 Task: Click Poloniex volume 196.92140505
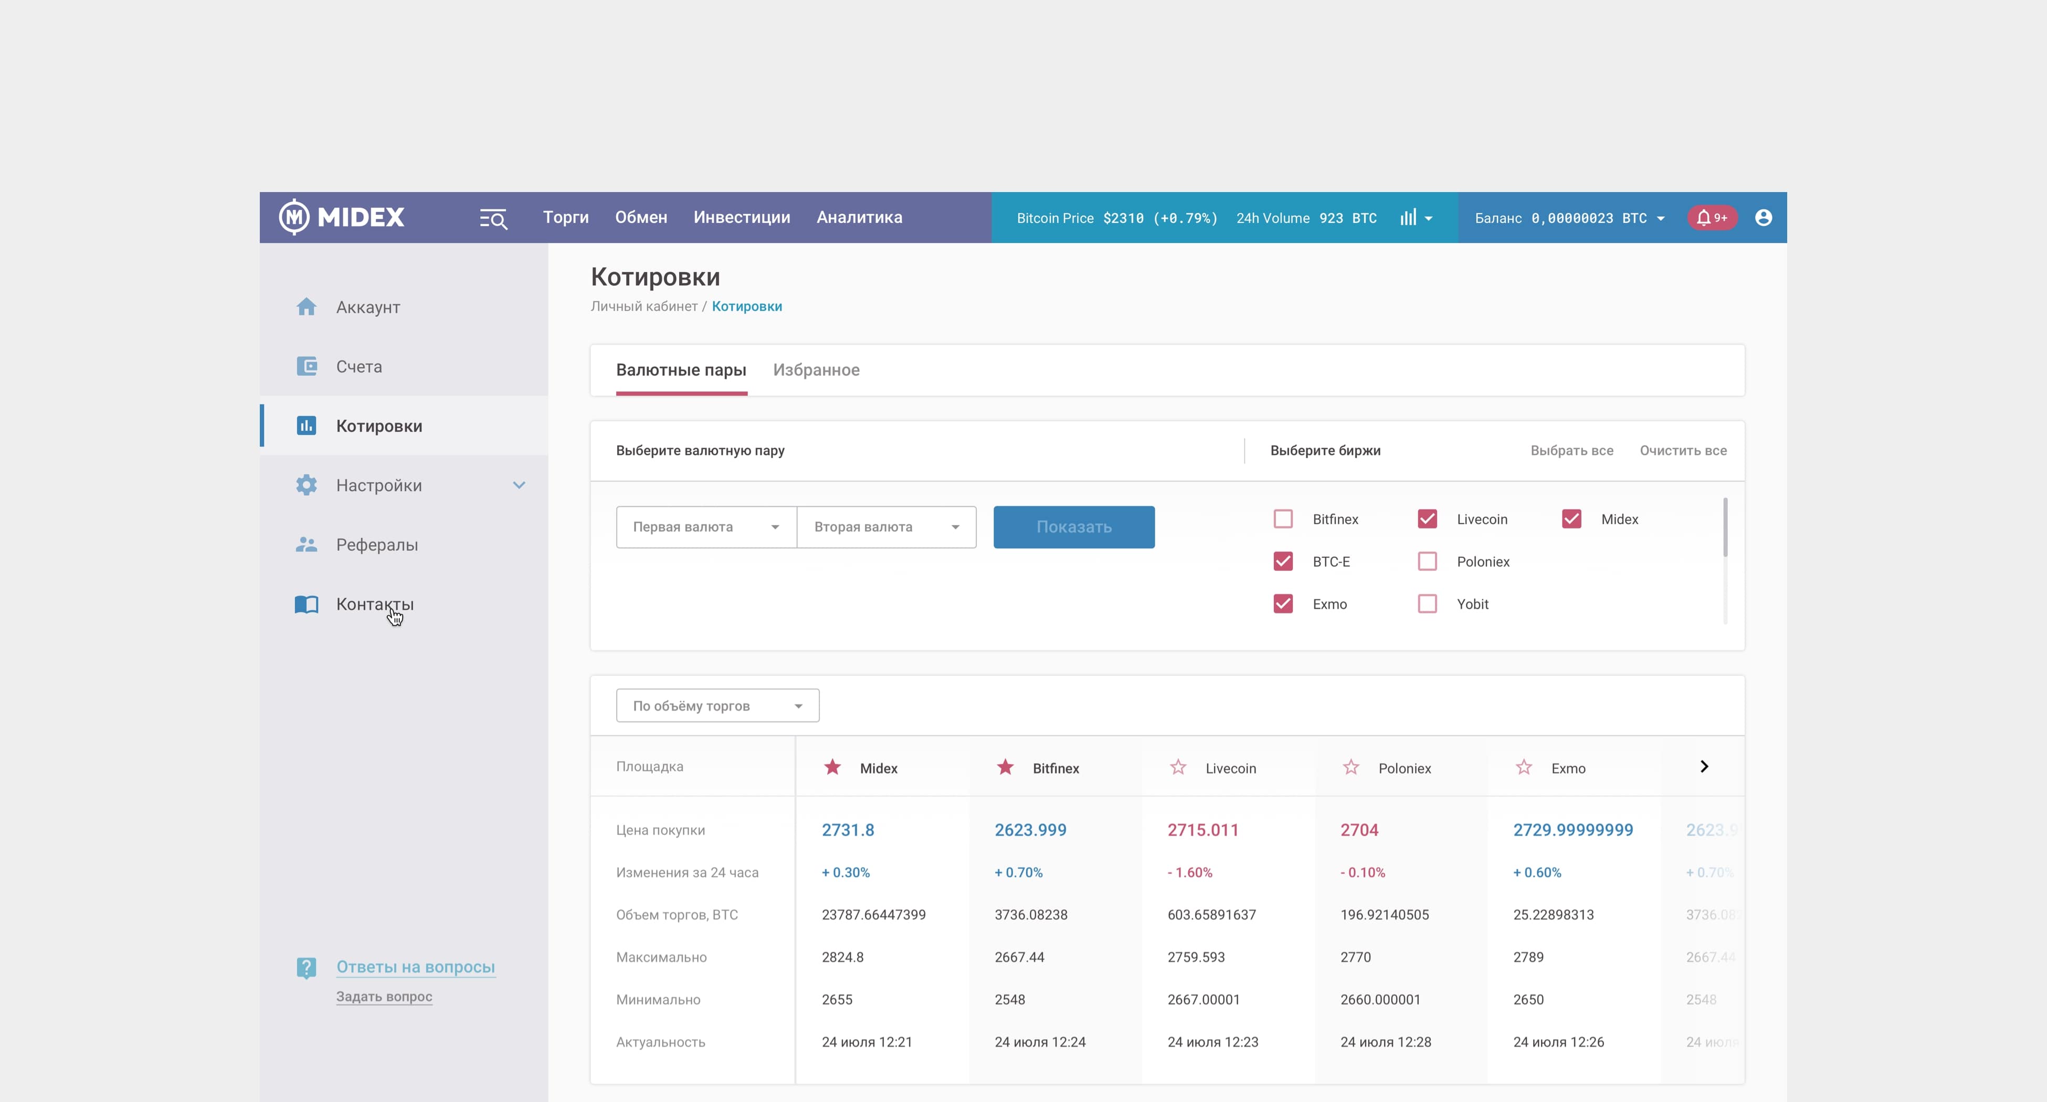point(1384,915)
